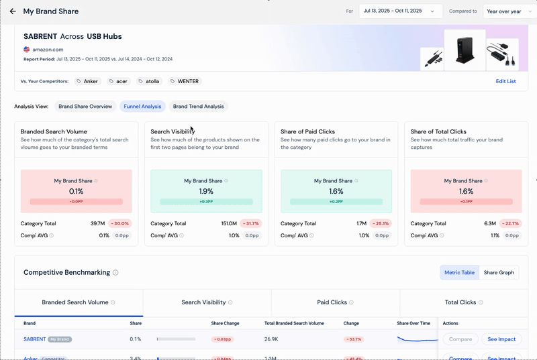537x360 pixels.
Task: Click the -25.1% category total badge
Action: tap(381, 224)
